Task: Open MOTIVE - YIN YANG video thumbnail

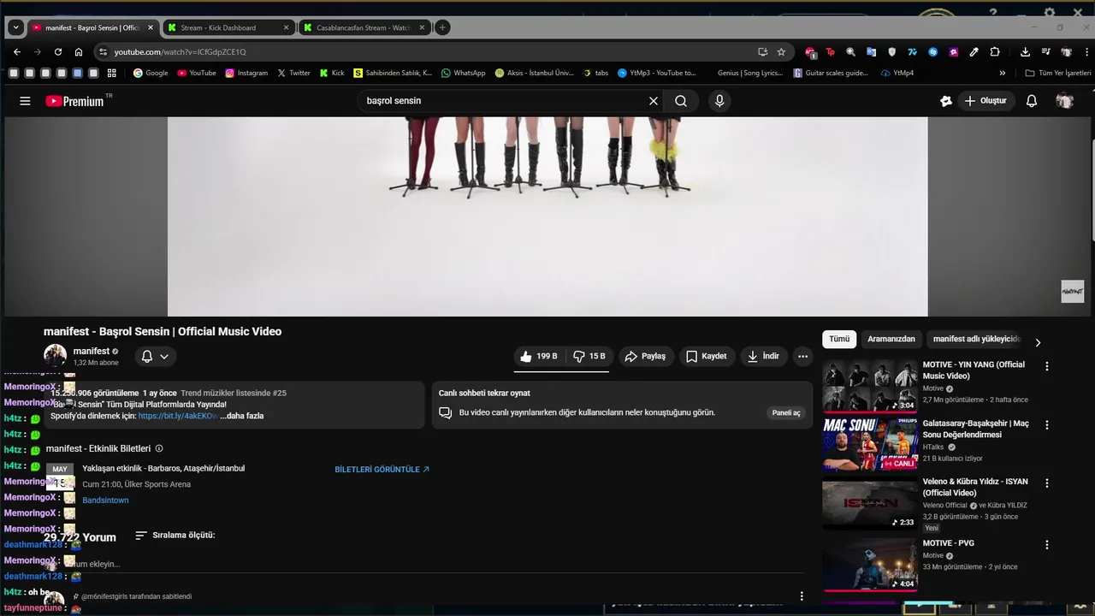Action: tap(870, 386)
